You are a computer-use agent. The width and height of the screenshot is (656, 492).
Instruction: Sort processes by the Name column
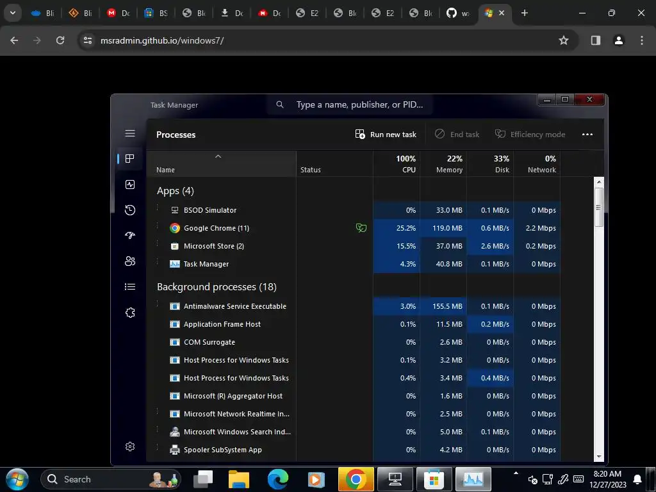tap(221, 164)
